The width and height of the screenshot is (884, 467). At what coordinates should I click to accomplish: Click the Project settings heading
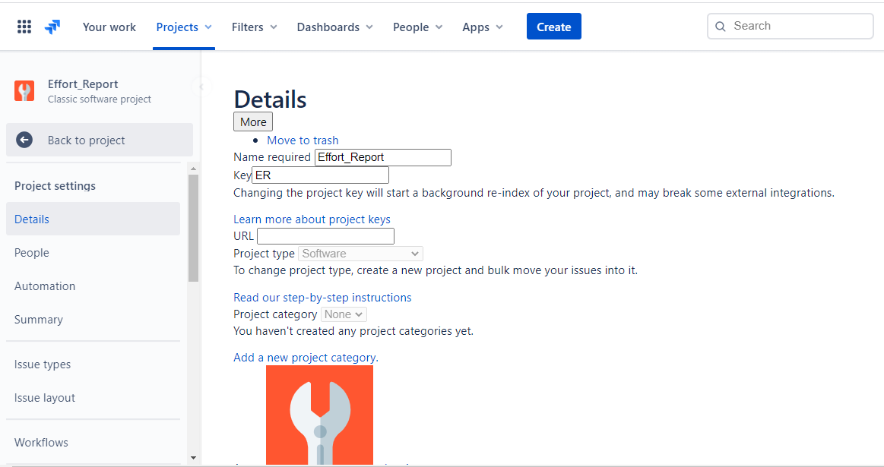[x=55, y=186]
